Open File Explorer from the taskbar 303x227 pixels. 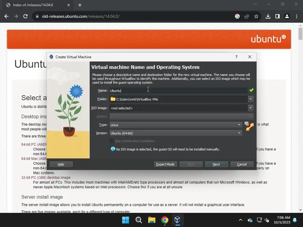tap(152, 220)
